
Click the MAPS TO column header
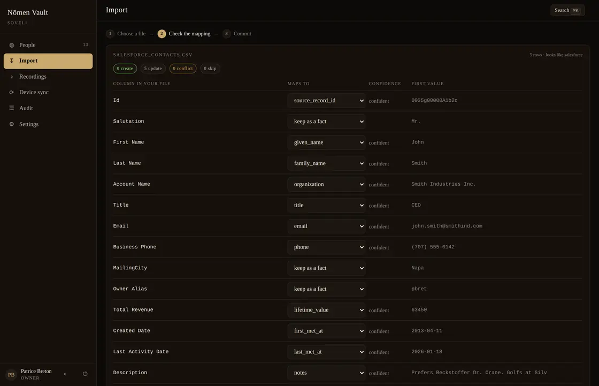coord(298,84)
